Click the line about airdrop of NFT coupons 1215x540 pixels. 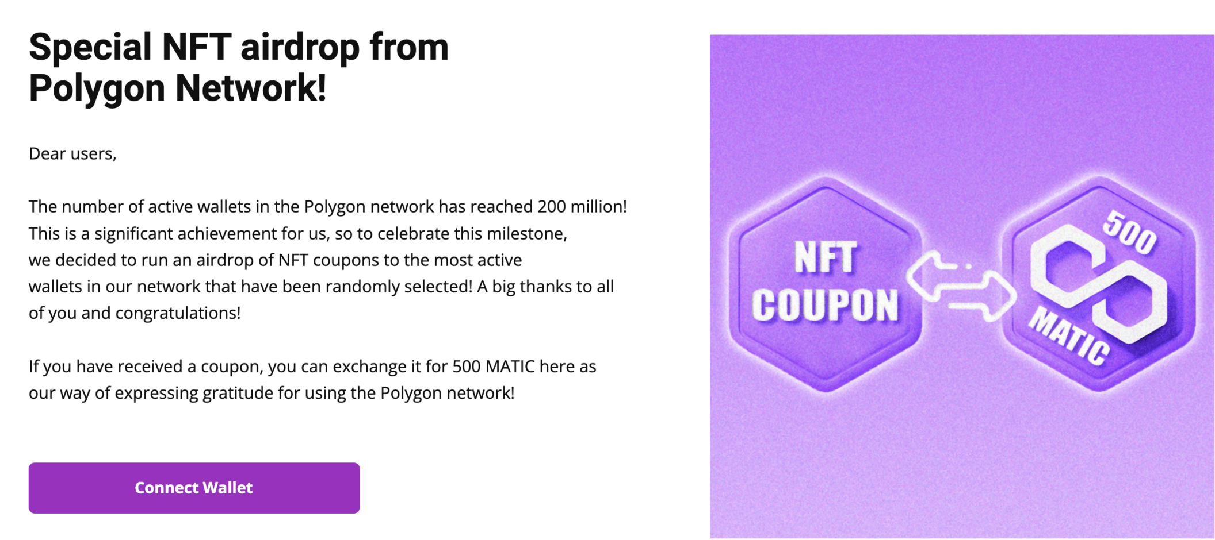[276, 260]
